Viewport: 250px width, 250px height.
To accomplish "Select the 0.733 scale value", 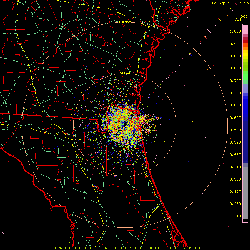I will pyautogui.click(x=235, y=93).
